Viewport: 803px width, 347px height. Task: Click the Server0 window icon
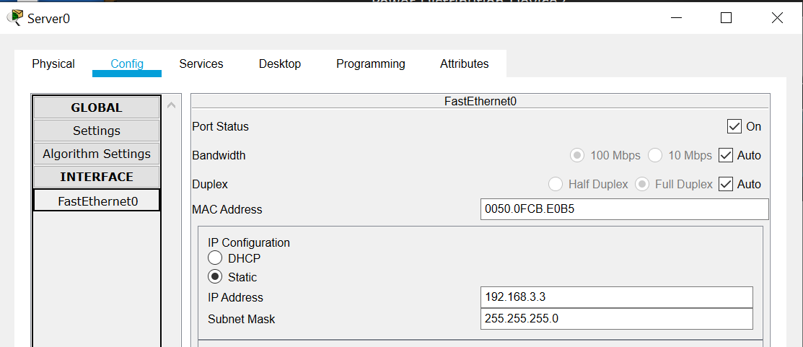14,18
